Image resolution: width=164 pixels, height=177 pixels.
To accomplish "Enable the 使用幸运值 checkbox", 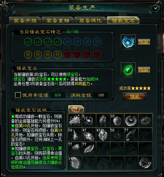I will tap(18, 95).
